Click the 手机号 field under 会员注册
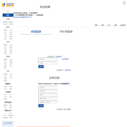Image resolution: width=127 pixels, height=127 pixels. pyautogui.click(x=48, y=87)
